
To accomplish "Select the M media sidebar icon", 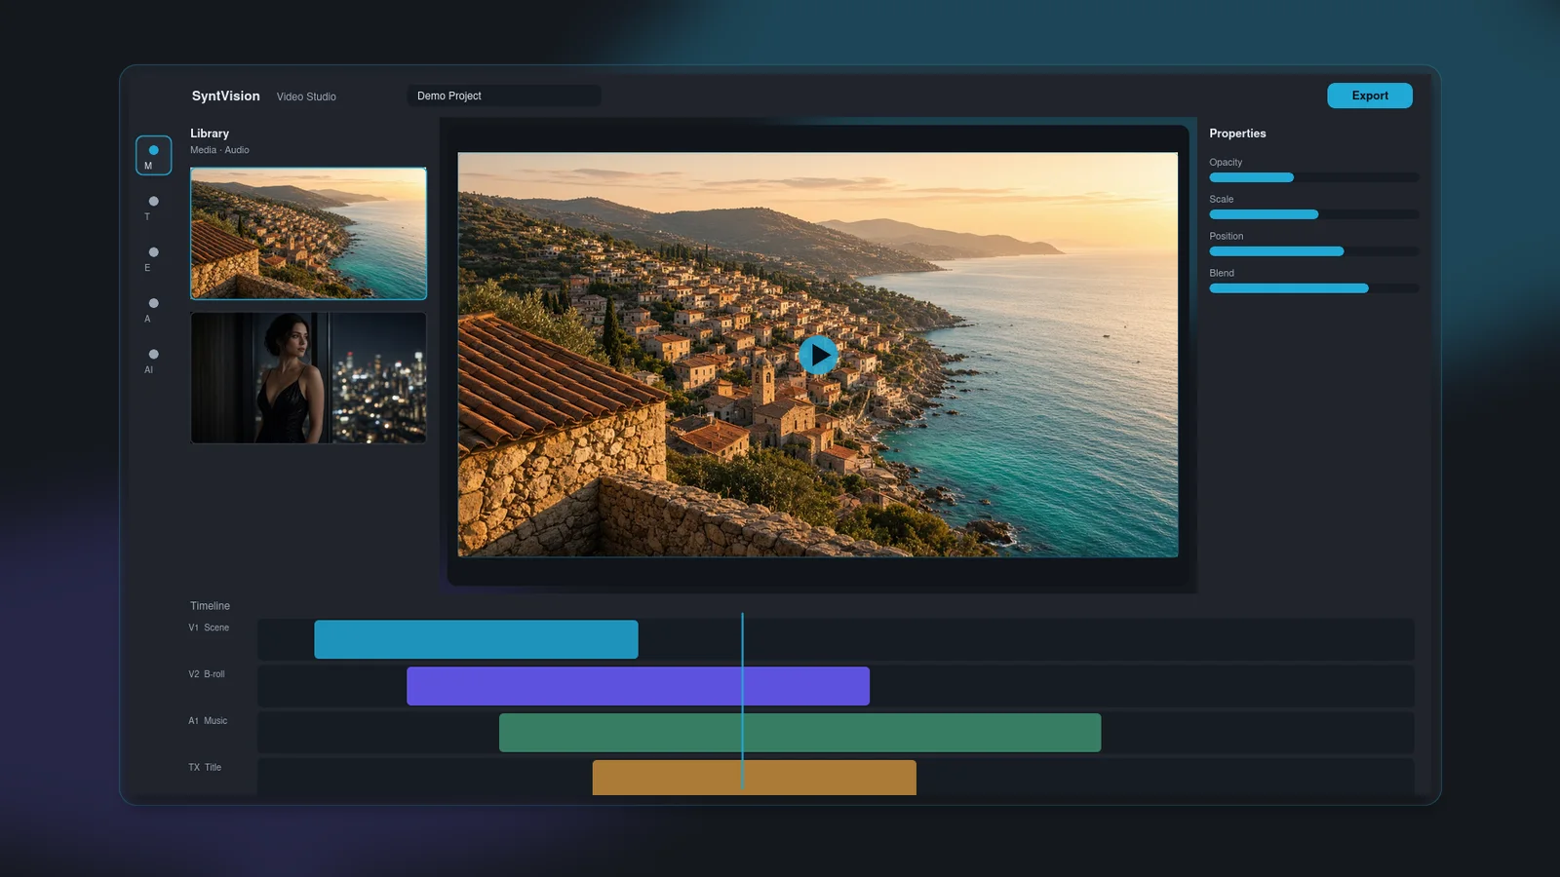I will [x=153, y=156].
